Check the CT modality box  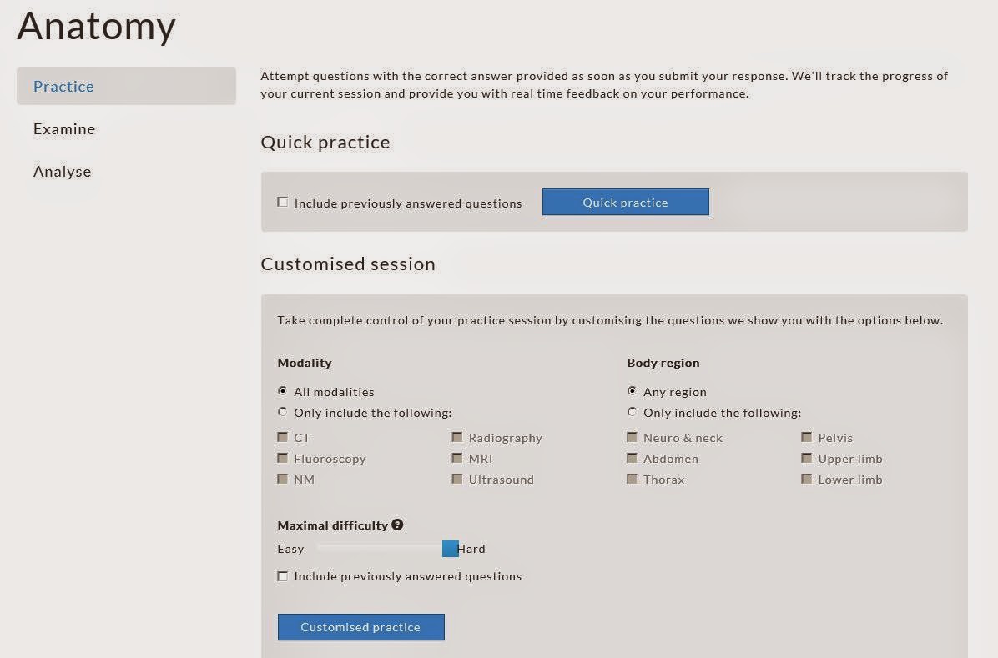pos(283,436)
